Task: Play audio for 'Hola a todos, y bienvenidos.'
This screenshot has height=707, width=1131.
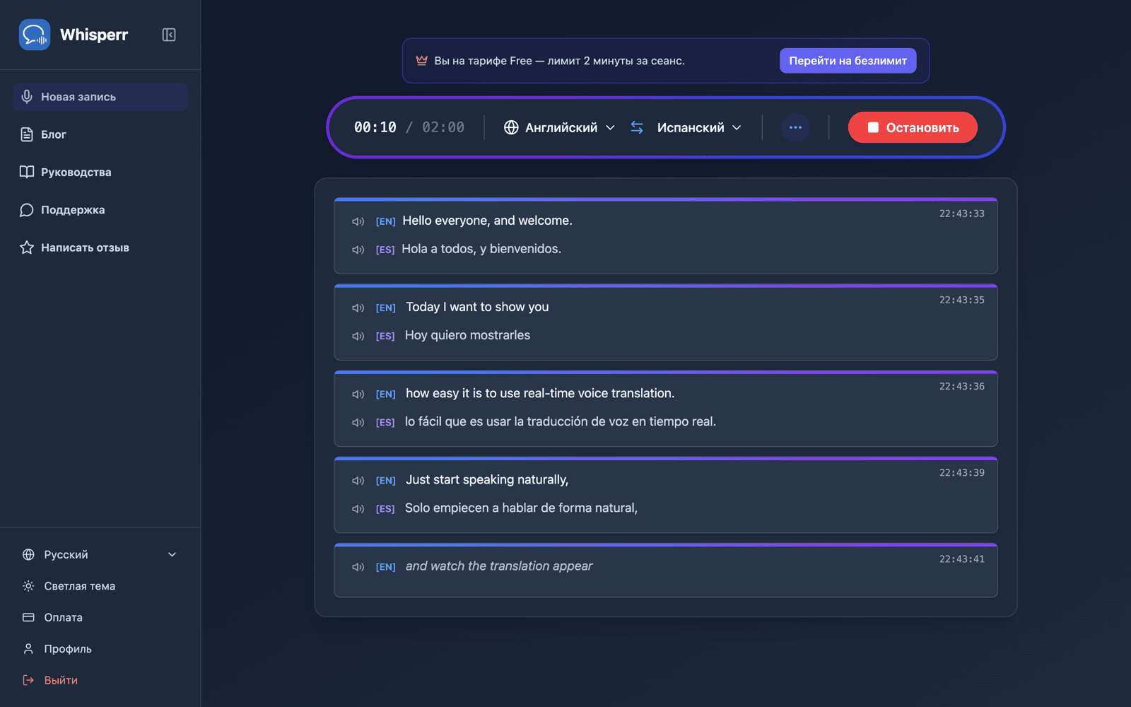Action: [x=358, y=250]
